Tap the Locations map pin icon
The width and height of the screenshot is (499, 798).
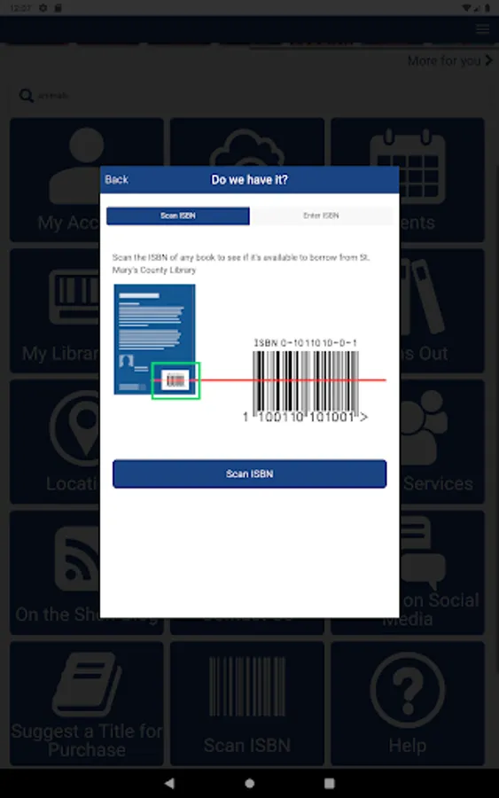tap(75, 428)
